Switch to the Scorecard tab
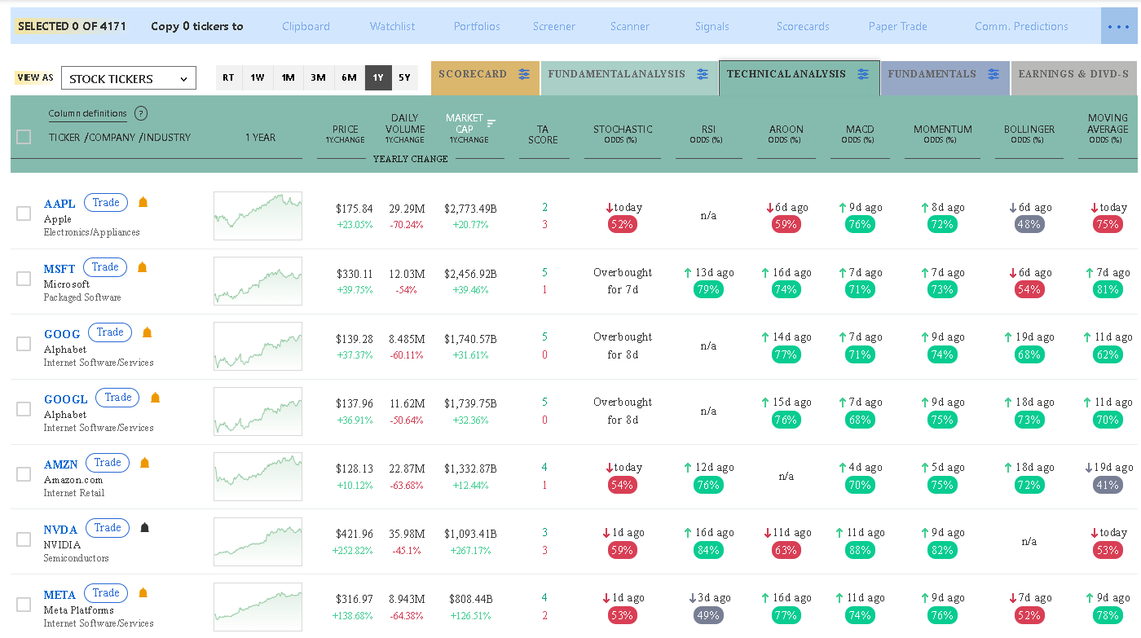 485,77
